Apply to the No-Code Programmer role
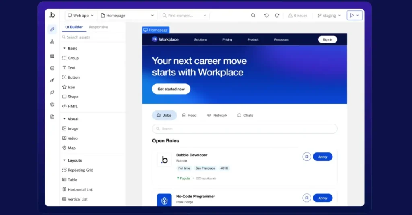 [323, 198]
